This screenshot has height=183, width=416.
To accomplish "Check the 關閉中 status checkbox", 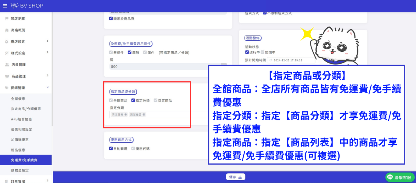I will pyautogui.click(x=263, y=52).
